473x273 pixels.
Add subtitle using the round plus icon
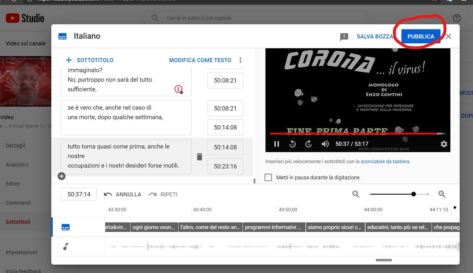61,176
